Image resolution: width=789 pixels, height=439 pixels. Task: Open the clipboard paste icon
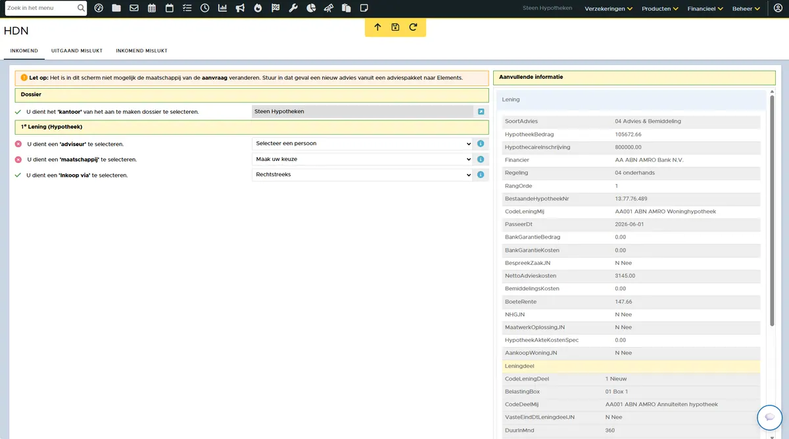347,9
